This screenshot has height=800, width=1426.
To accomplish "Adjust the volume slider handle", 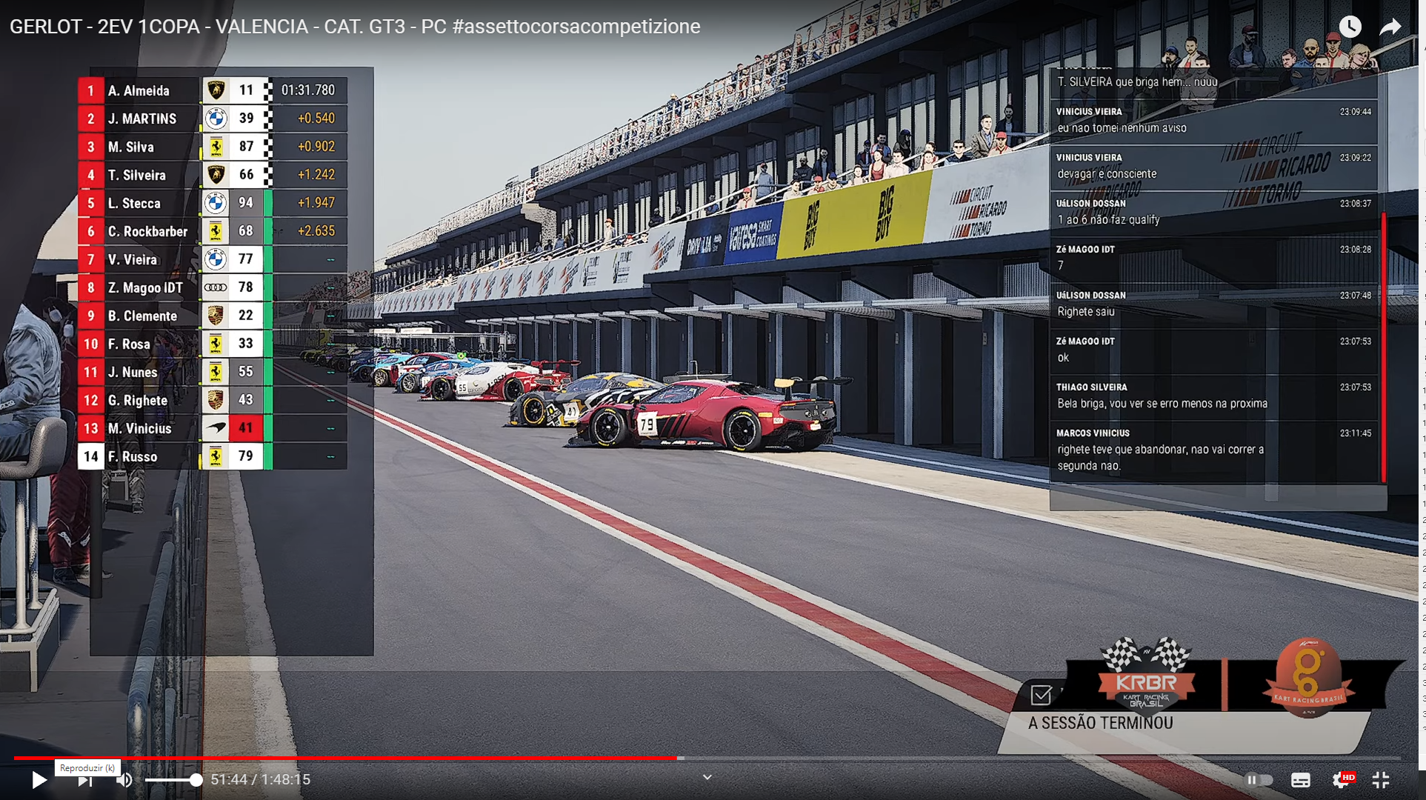I will pos(196,780).
